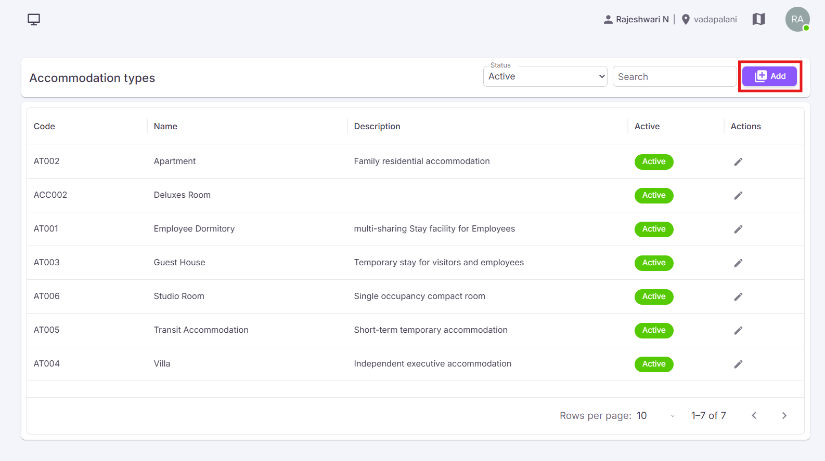Click the Villa name cell
825x461 pixels.
[162, 363]
